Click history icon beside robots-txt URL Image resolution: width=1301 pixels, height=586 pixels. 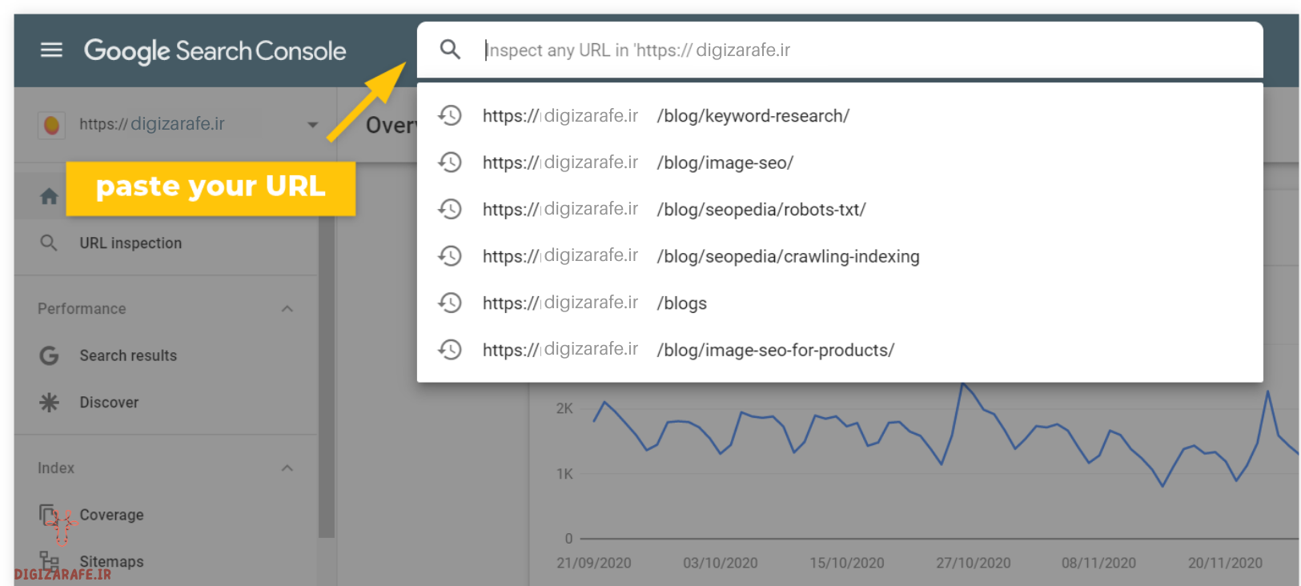(450, 210)
